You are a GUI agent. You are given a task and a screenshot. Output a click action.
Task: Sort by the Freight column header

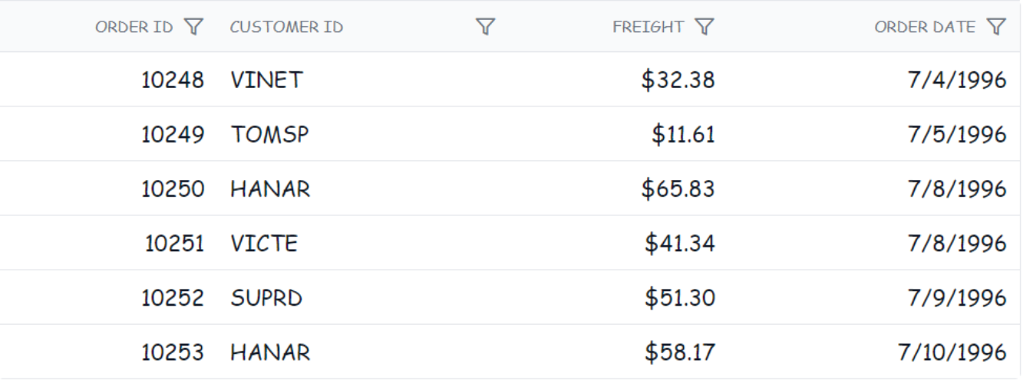pyautogui.click(x=648, y=28)
